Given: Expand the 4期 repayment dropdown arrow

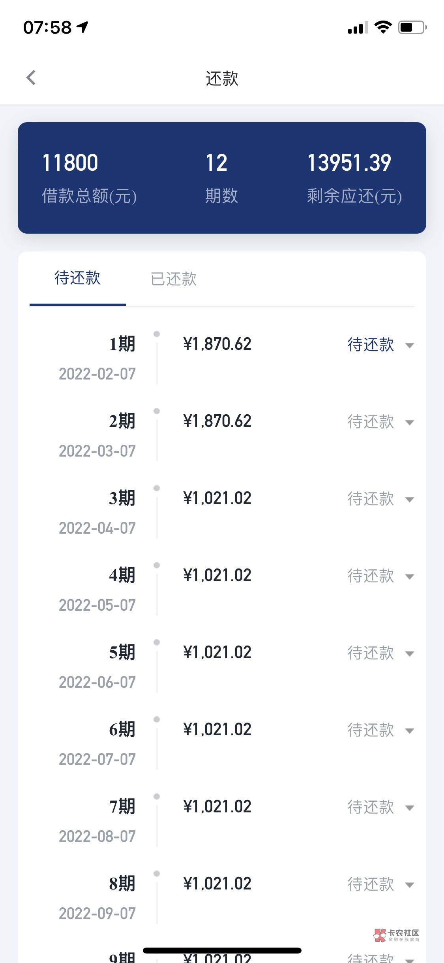Looking at the screenshot, I should tap(410, 577).
